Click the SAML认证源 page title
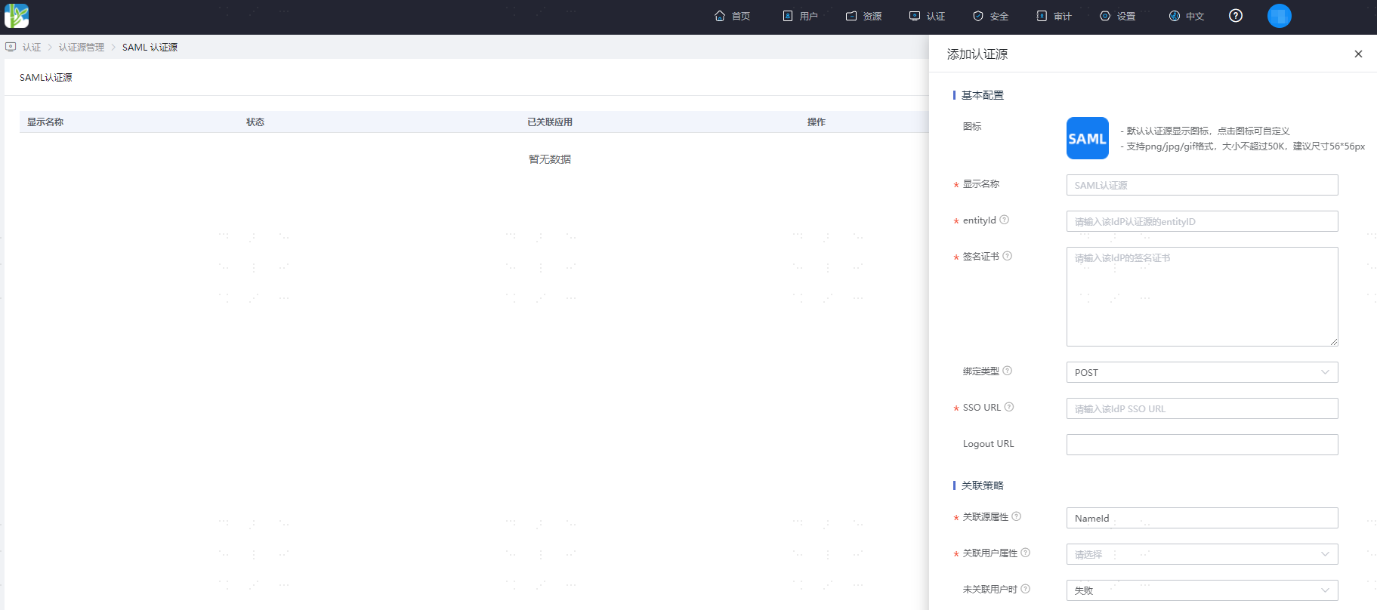This screenshot has height=610, width=1377. [46, 77]
